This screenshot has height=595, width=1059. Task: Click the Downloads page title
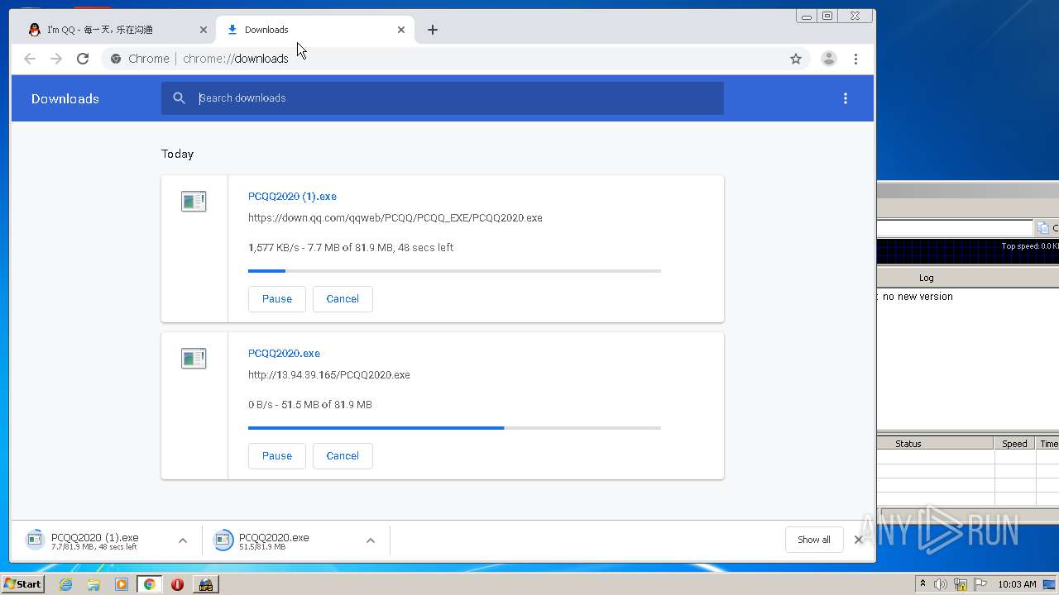(65, 98)
